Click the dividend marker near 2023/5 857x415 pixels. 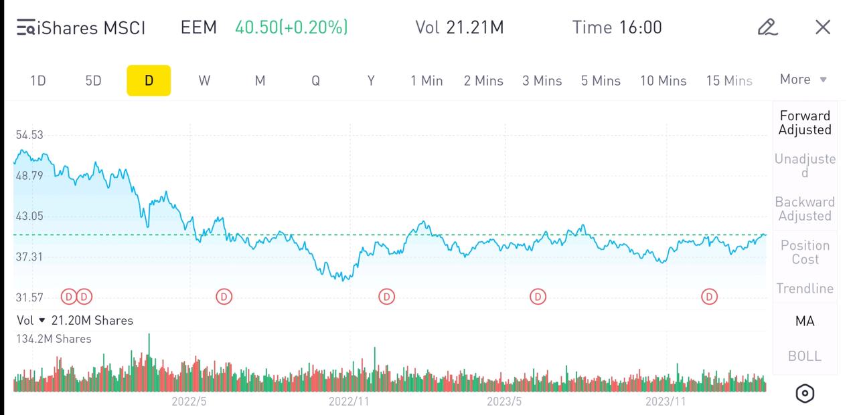tap(537, 296)
